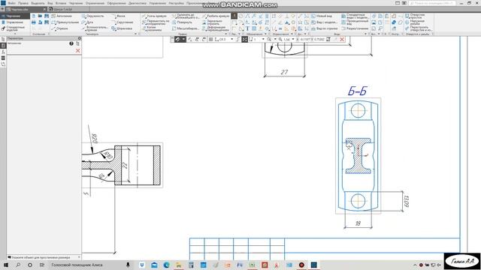Screen dimensions: 481x270
Task: Click the X coordinate field in quick toolbar
Action: [x=304, y=40]
